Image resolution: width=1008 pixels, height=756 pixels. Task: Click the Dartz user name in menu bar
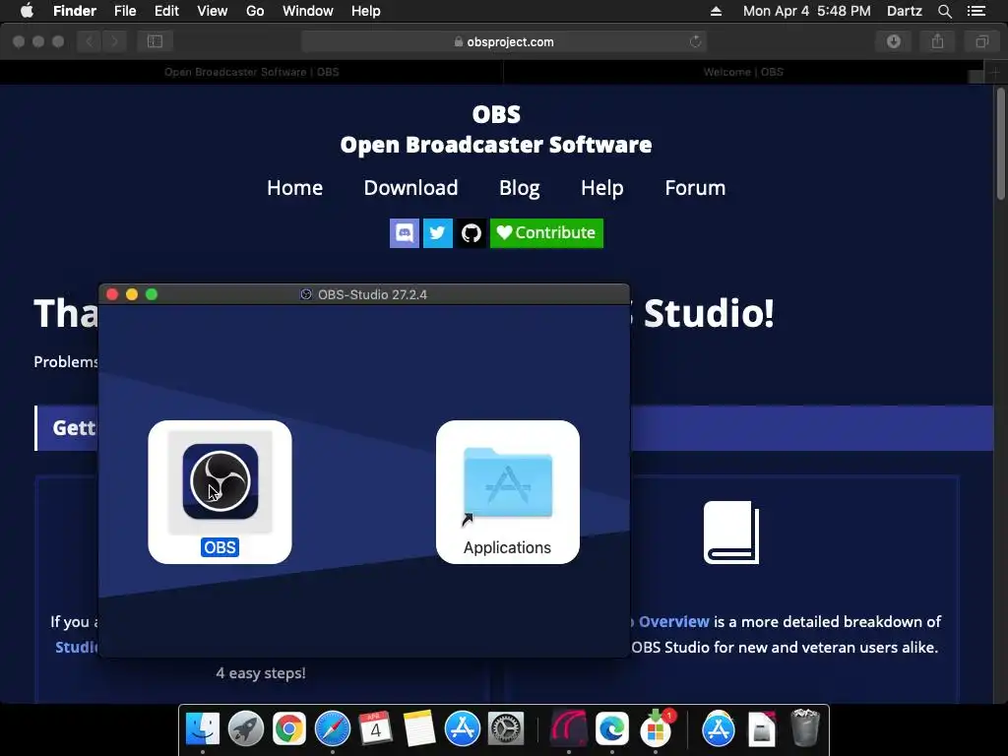[x=904, y=11]
